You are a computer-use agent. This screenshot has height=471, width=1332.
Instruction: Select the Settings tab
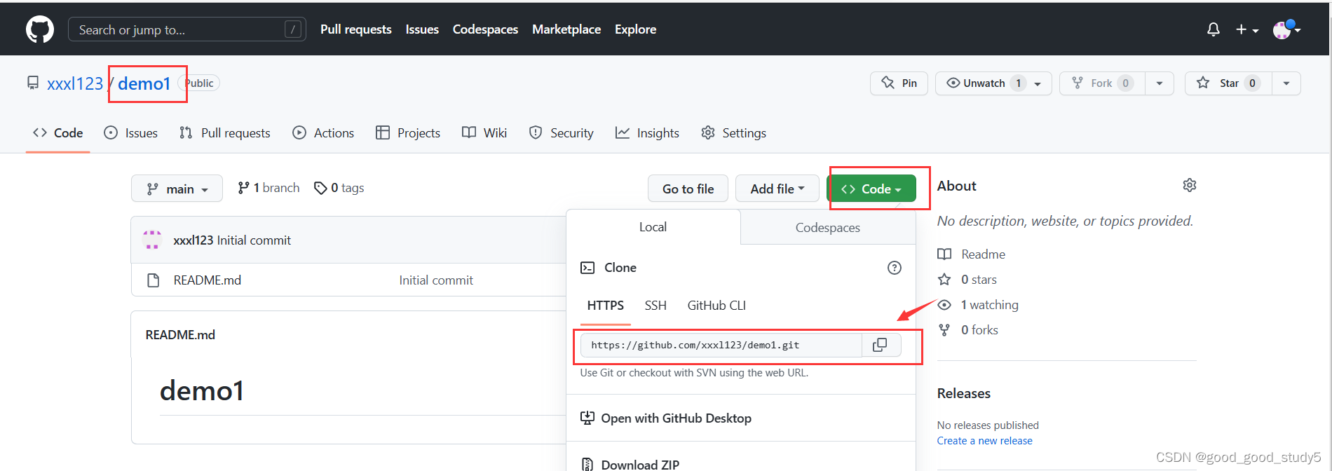734,133
